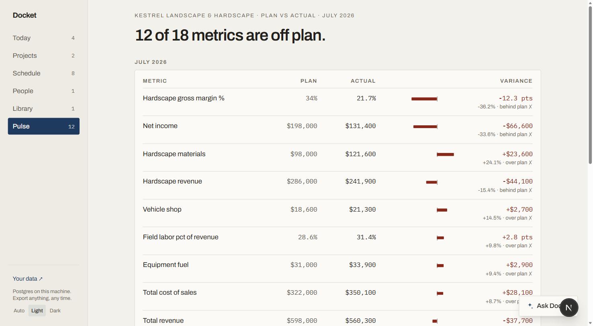Viewport: 593px width, 326px height.
Task: Click the ACTUAL column header
Action: 363,81
